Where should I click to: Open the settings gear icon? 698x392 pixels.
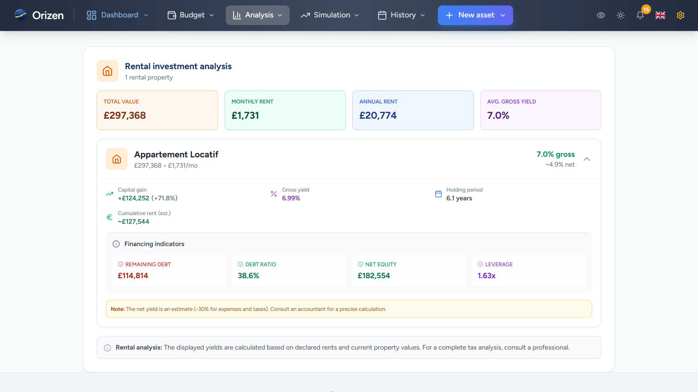681,15
